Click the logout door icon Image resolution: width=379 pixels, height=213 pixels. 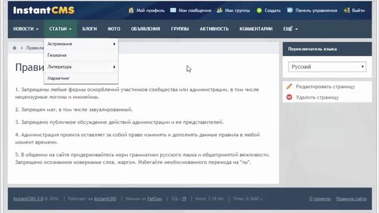346,10
